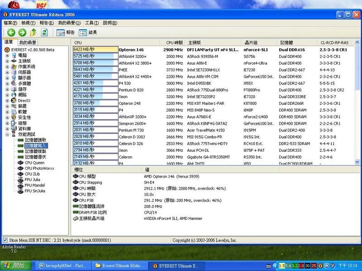Select the Opteron 146 6423 MB/秒 result bar

(95, 50)
